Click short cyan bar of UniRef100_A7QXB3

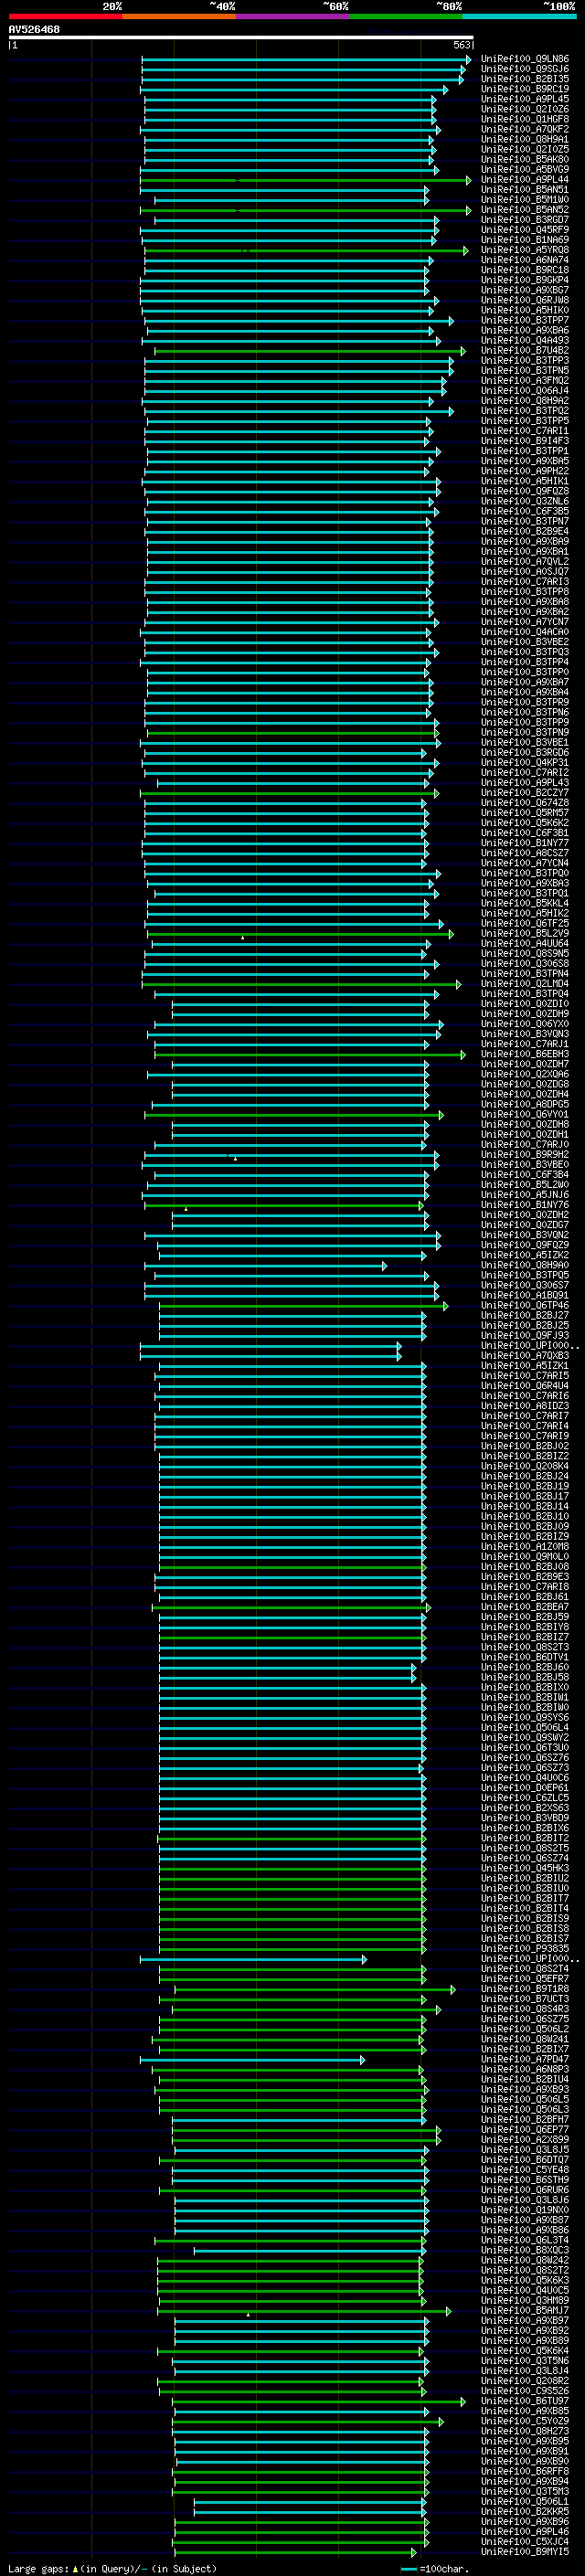click(270, 1356)
